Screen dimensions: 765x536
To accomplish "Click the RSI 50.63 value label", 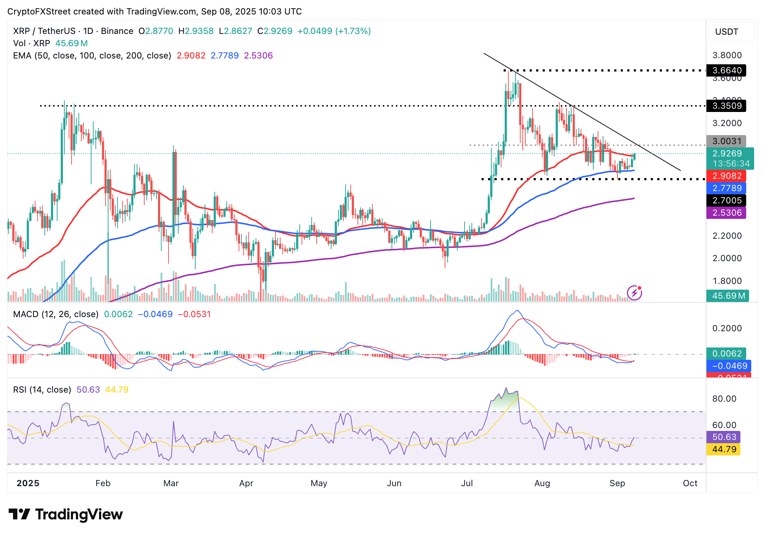I will 723,437.
